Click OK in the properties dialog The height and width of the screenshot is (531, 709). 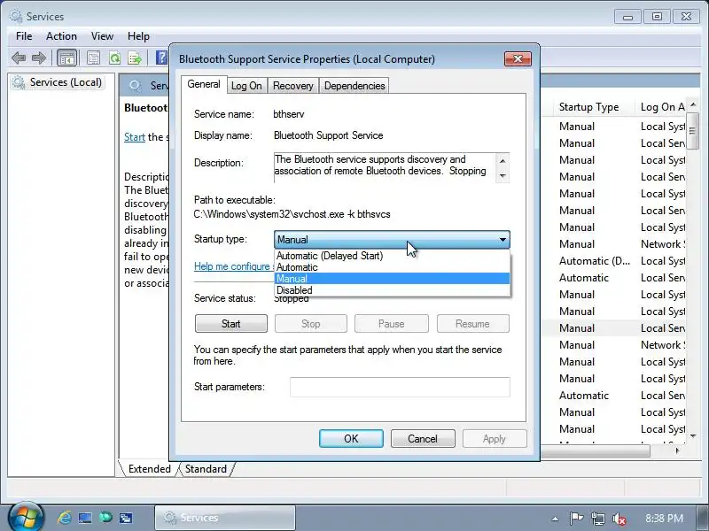coord(351,438)
